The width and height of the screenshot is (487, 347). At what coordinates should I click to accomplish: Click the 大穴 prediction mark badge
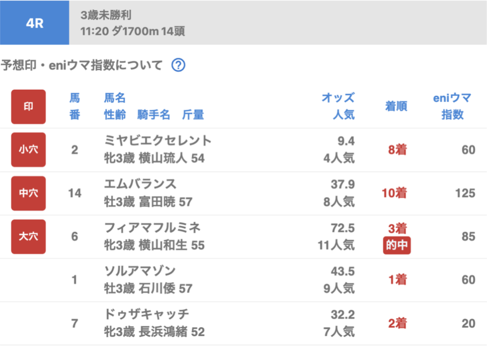[29, 236]
